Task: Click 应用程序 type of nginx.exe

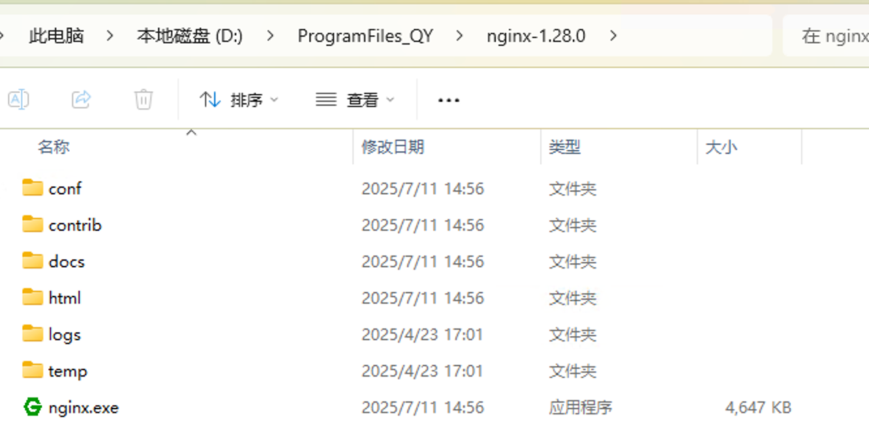Action: (x=581, y=408)
